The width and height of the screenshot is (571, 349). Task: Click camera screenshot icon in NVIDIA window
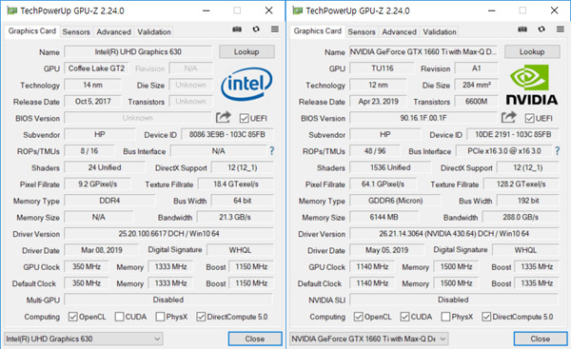pyautogui.click(x=522, y=29)
